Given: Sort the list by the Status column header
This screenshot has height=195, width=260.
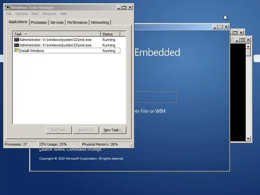Looking at the screenshot, I should tap(110, 34).
